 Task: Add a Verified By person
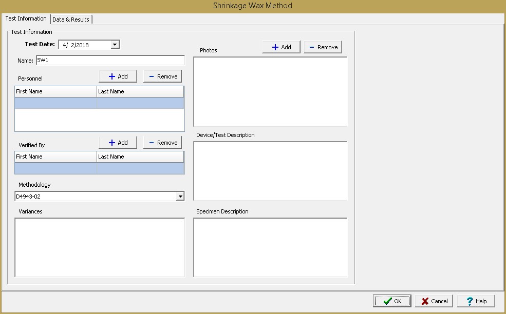click(x=118, y=143)
